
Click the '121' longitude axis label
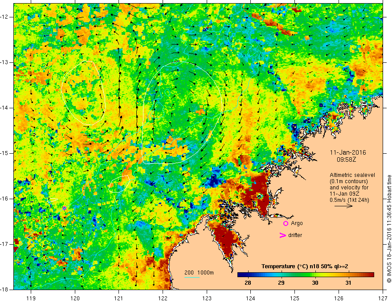119,298
